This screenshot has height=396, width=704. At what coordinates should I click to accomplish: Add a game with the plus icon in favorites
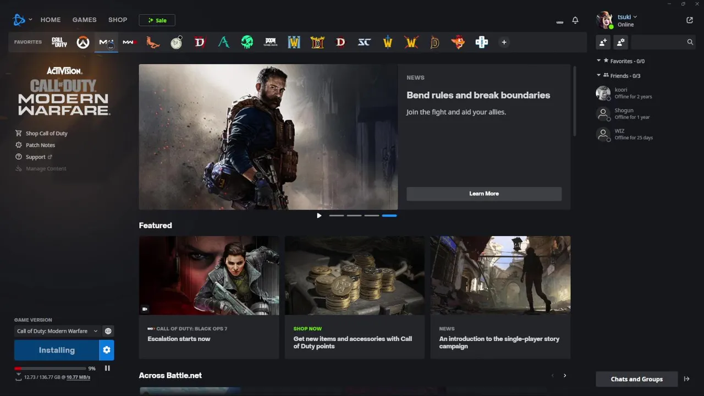504,42
